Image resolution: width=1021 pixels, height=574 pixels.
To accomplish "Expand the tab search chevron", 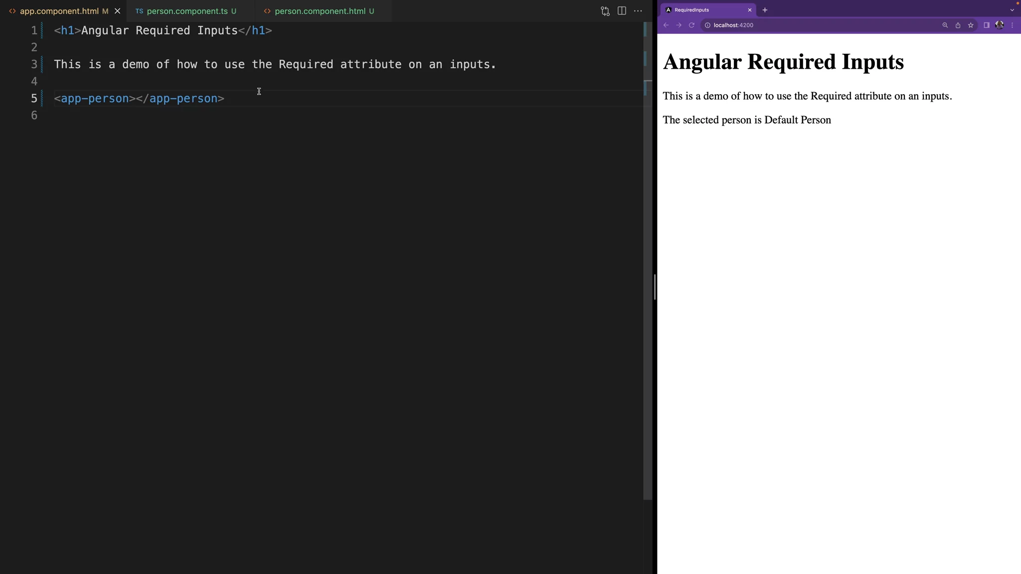I will pos(1012,10).
